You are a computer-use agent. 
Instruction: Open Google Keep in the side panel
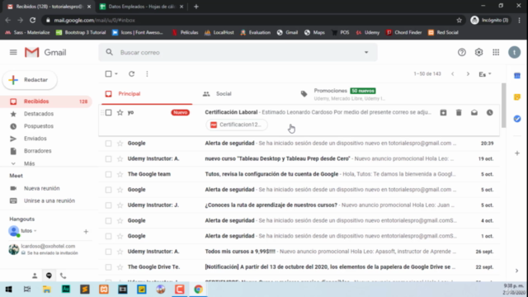coord(517,97)
